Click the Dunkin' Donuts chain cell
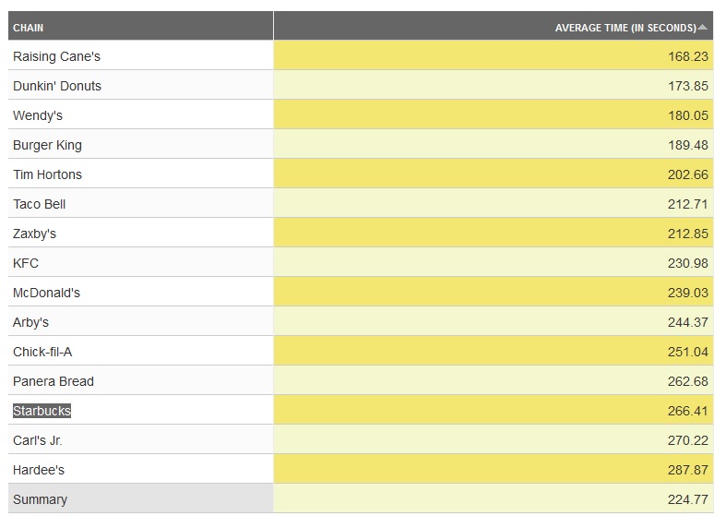 click(x=57, y=86)
